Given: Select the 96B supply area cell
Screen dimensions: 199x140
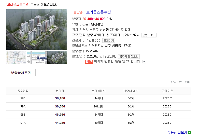Looking at the screenshot, I should point(23,115).
